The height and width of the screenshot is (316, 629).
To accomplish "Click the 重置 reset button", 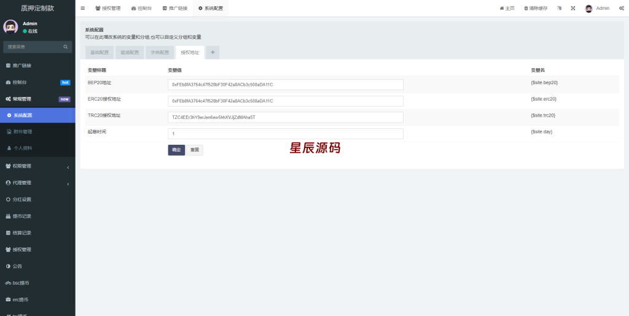I will pos(195,150).
